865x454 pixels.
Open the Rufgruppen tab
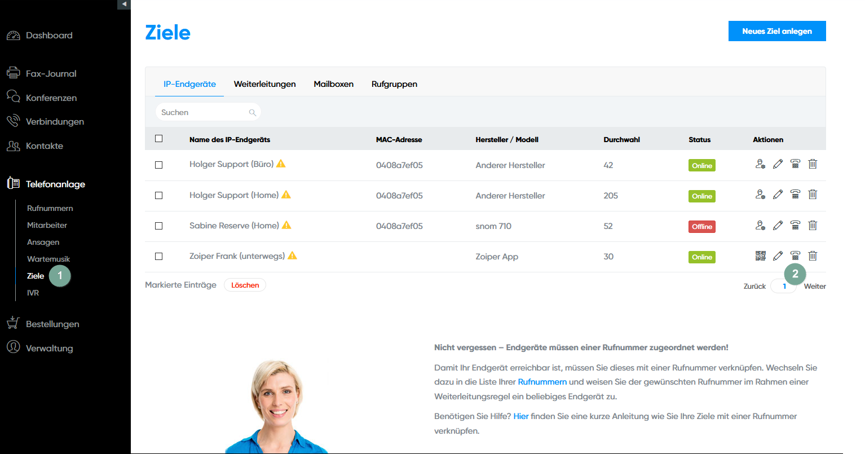394,84
